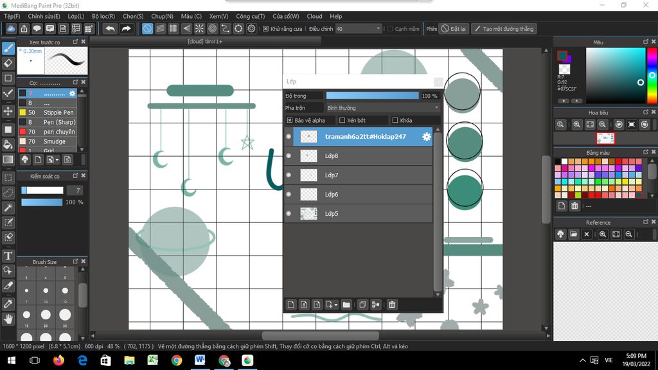This screenshot has height=370, width=658.
Task: Open reference image with folder icon
Action: click(574, 234)
